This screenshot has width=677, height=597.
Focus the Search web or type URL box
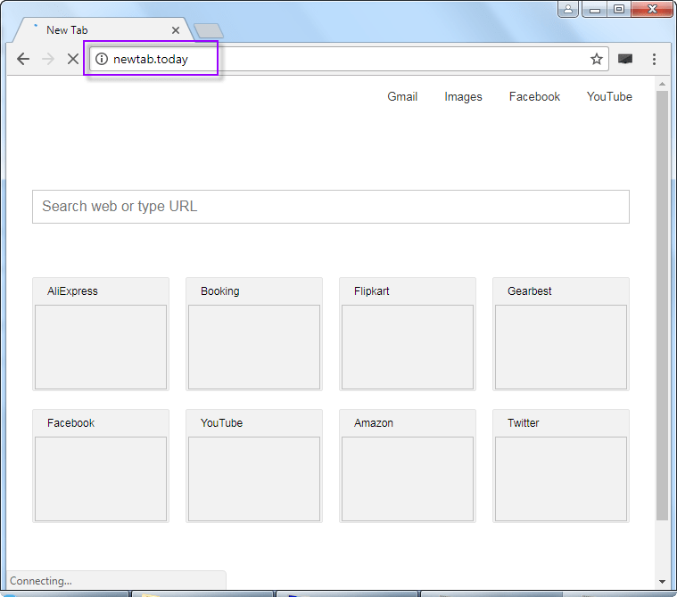pyautogui.click(x=331, y=207)
